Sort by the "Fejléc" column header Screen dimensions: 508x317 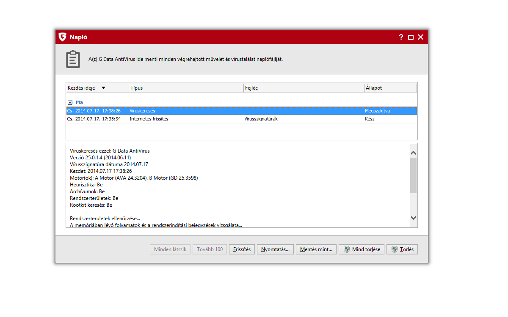pos(304,88)
